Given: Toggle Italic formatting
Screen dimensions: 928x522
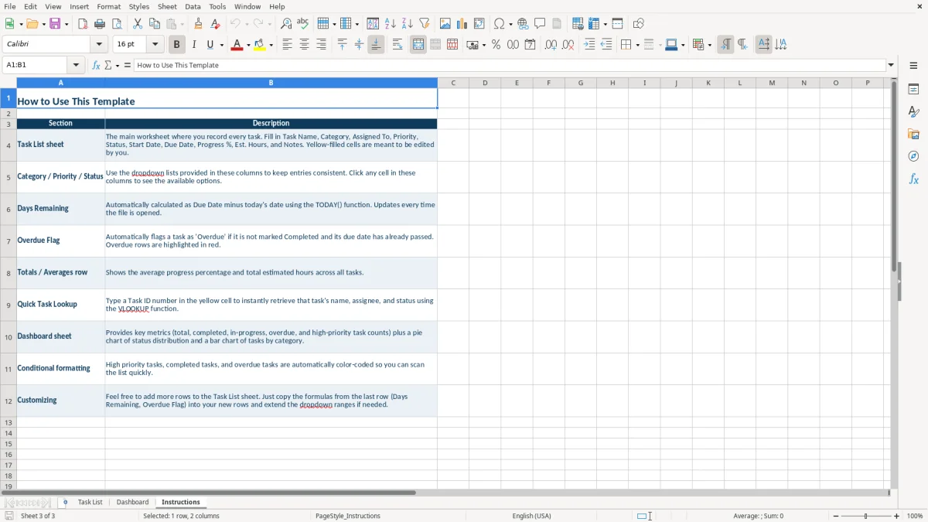Looking at the screenshot, I should click(194, 45).
